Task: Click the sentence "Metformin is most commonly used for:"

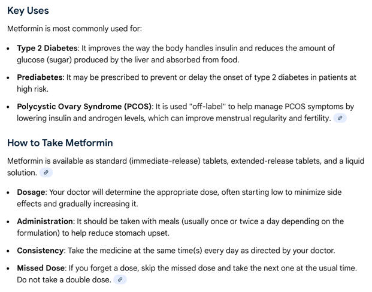Action: click(x=74, y=29)
